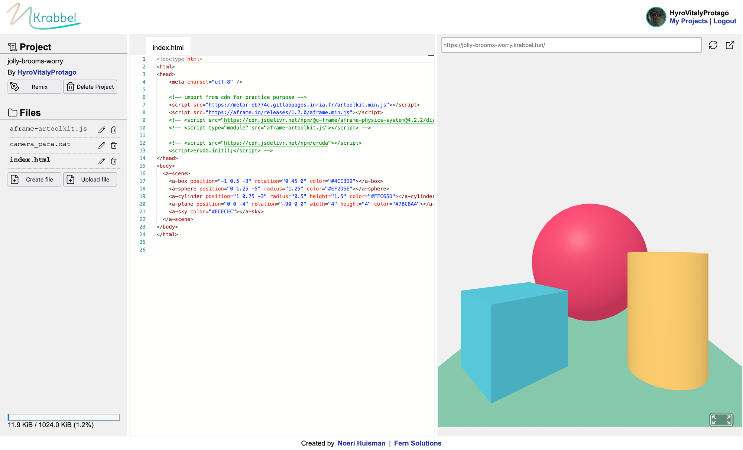Click the Create file button
Viewport: 743px width, 450px height.
click(x=34, y=180)
